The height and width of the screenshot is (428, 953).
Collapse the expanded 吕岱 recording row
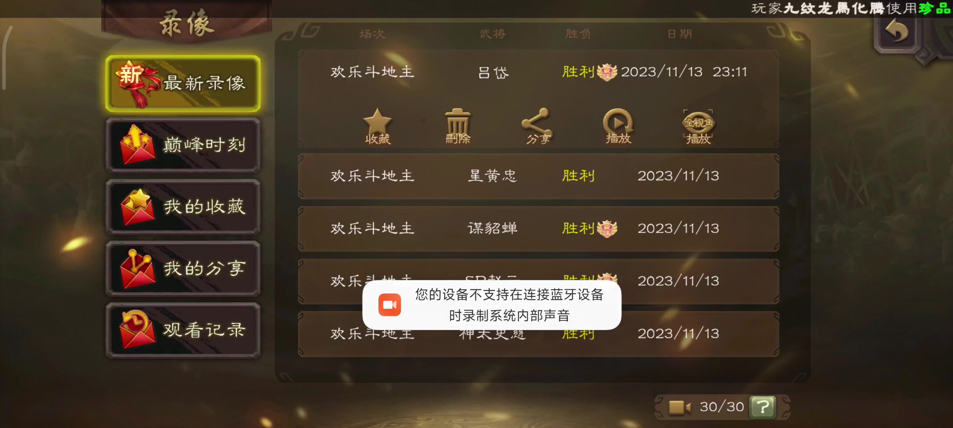(538, 72)
